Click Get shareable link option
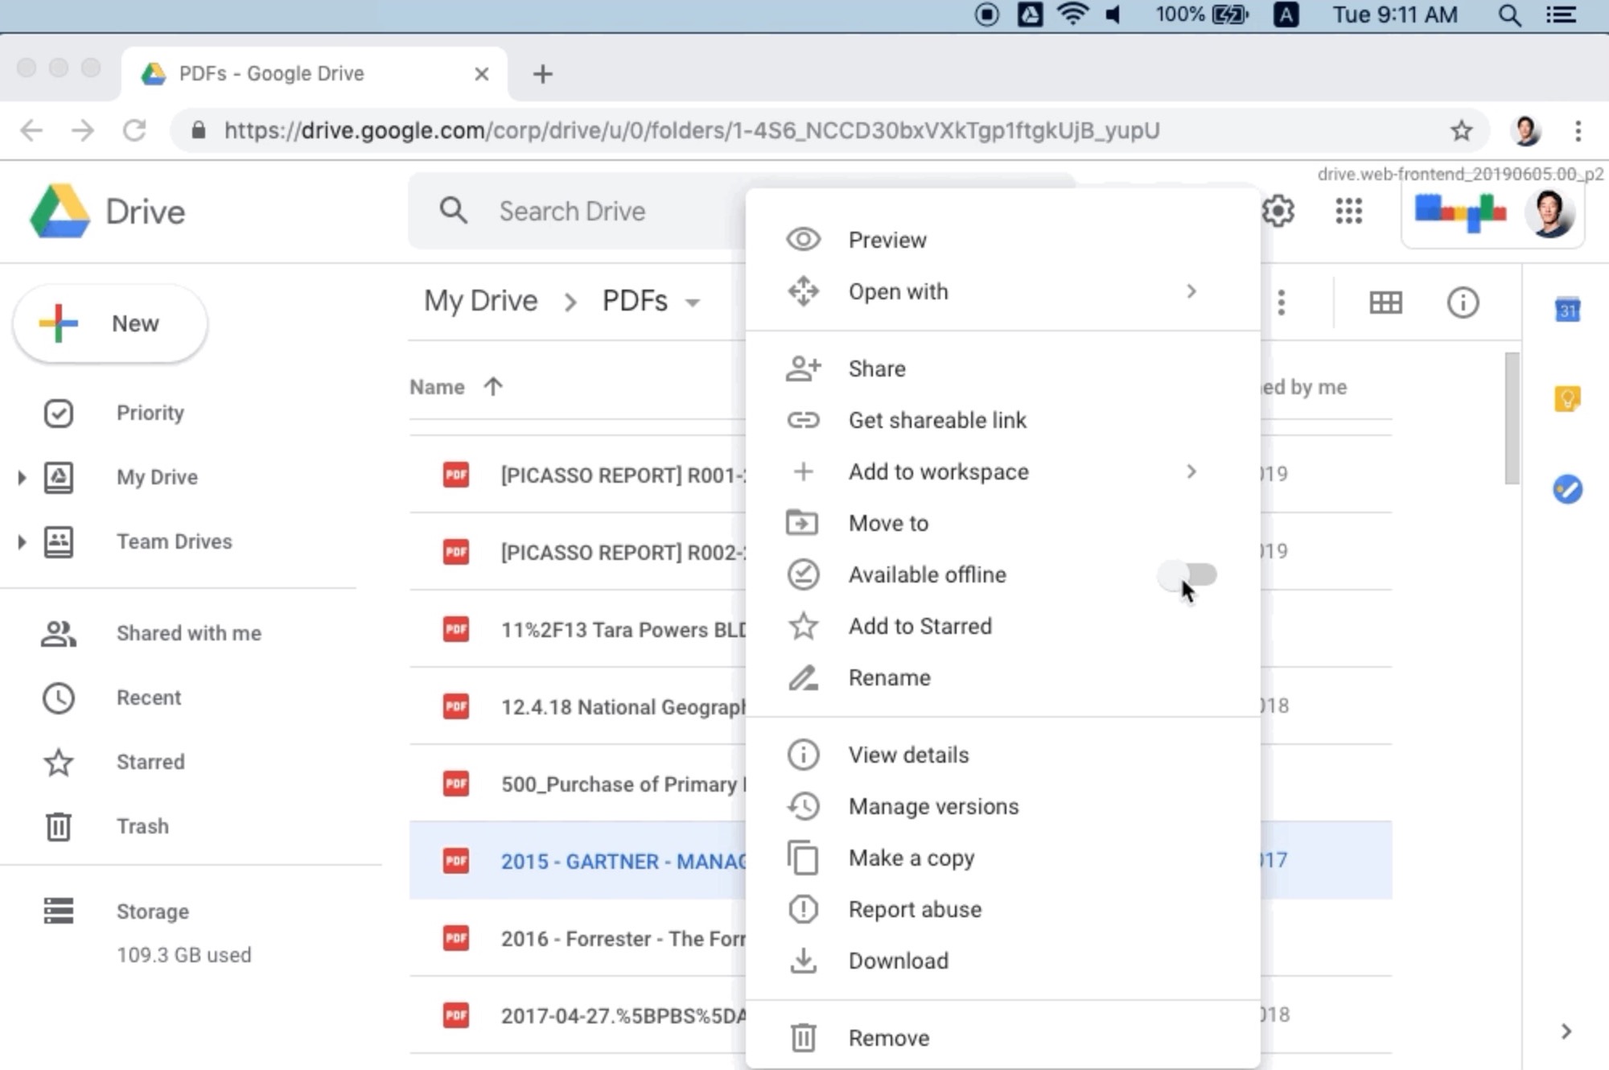The height and width of the screenshot is (1070, 1609). tap(937, 419)
